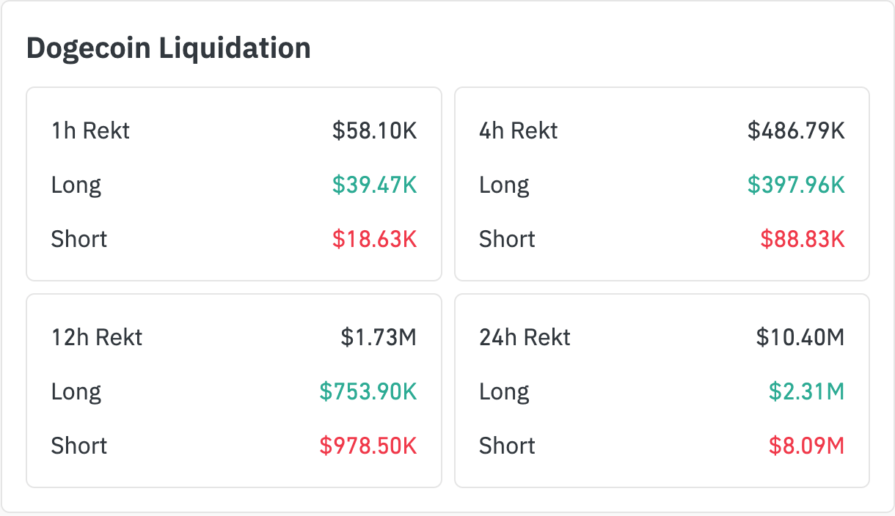This screenshot has width=895, height=516.
Task: Click the 1h Short value $18.63K
Action: [x=374, y=240]
